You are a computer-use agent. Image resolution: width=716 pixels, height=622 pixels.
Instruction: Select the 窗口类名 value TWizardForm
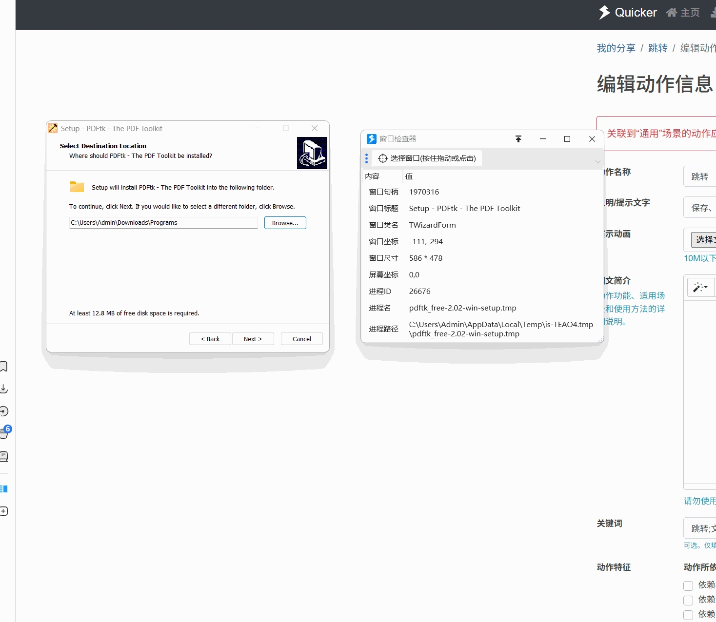click(x=432, y=225)
